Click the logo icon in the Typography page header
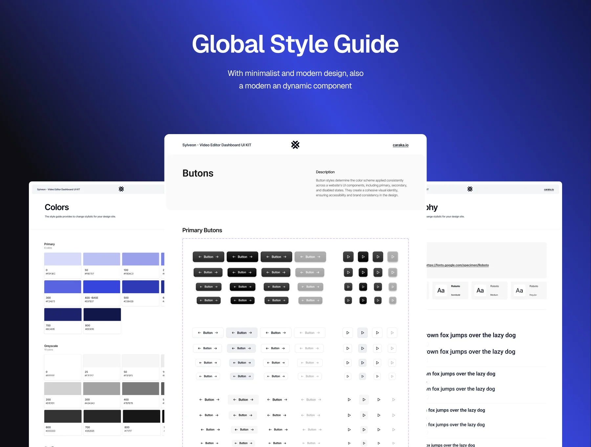Image resolution: width=591 pixels, height=447 pixels. click(470, 189)
